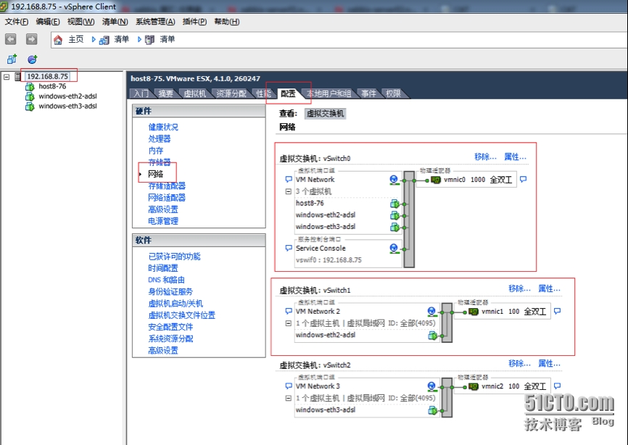
Task: Open the 系统管理(A) menu
Action: [155, 22]
